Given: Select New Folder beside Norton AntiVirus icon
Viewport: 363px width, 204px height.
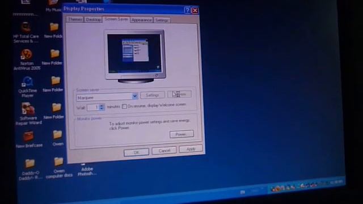Looking at the screenshot, I should 53,57.
